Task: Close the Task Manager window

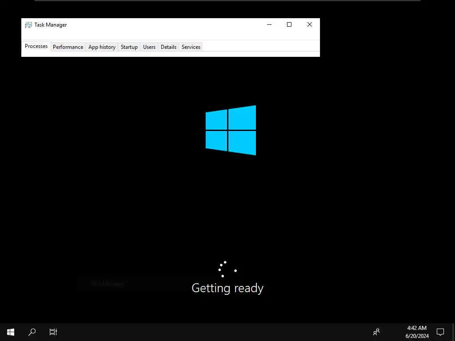Action: [310, 25]
